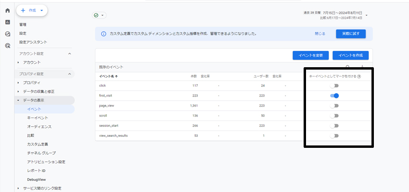Open DebugView in the sidebar
This screenshot has width=409, height=192.
37,180
